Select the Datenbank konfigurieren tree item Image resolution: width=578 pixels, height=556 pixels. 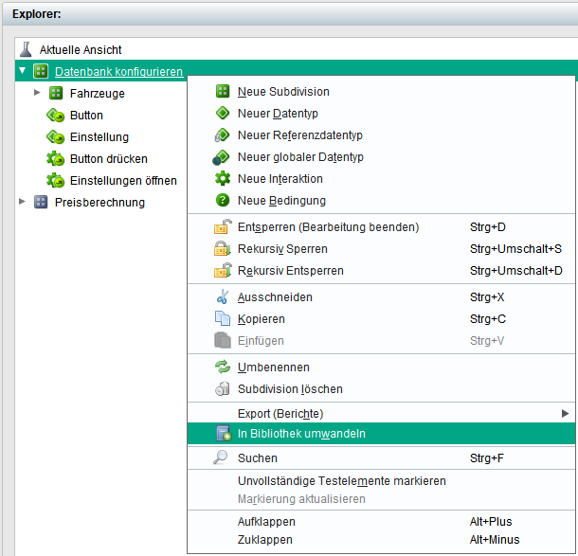click(x=118, y=71)
